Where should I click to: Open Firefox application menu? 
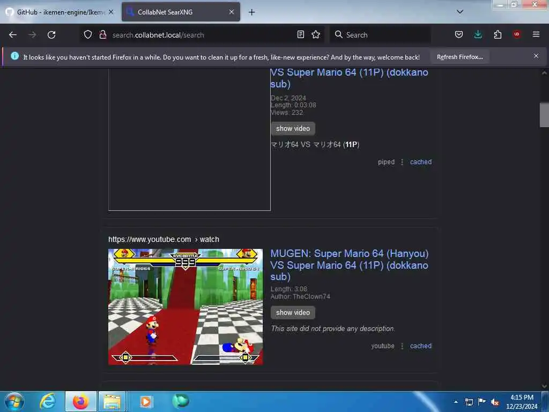[x=536, y=34]
